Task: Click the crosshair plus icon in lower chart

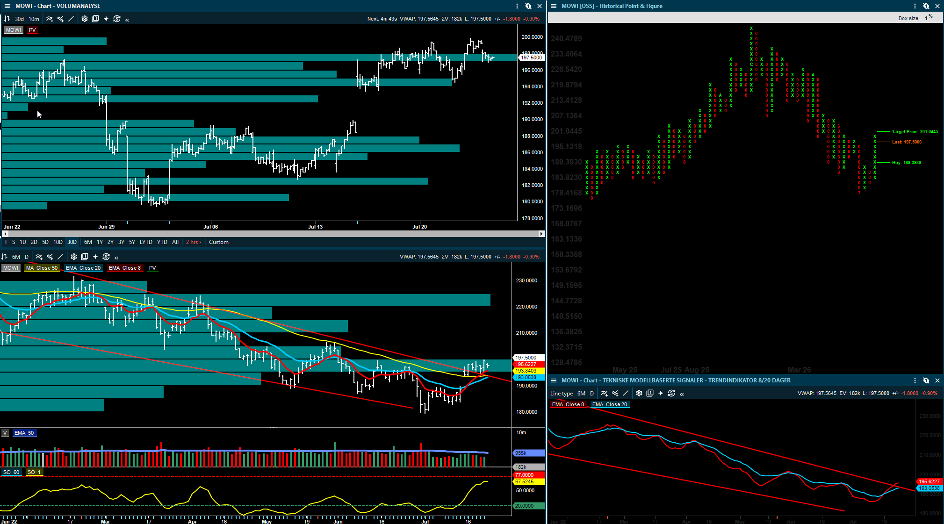Action: 95,257
